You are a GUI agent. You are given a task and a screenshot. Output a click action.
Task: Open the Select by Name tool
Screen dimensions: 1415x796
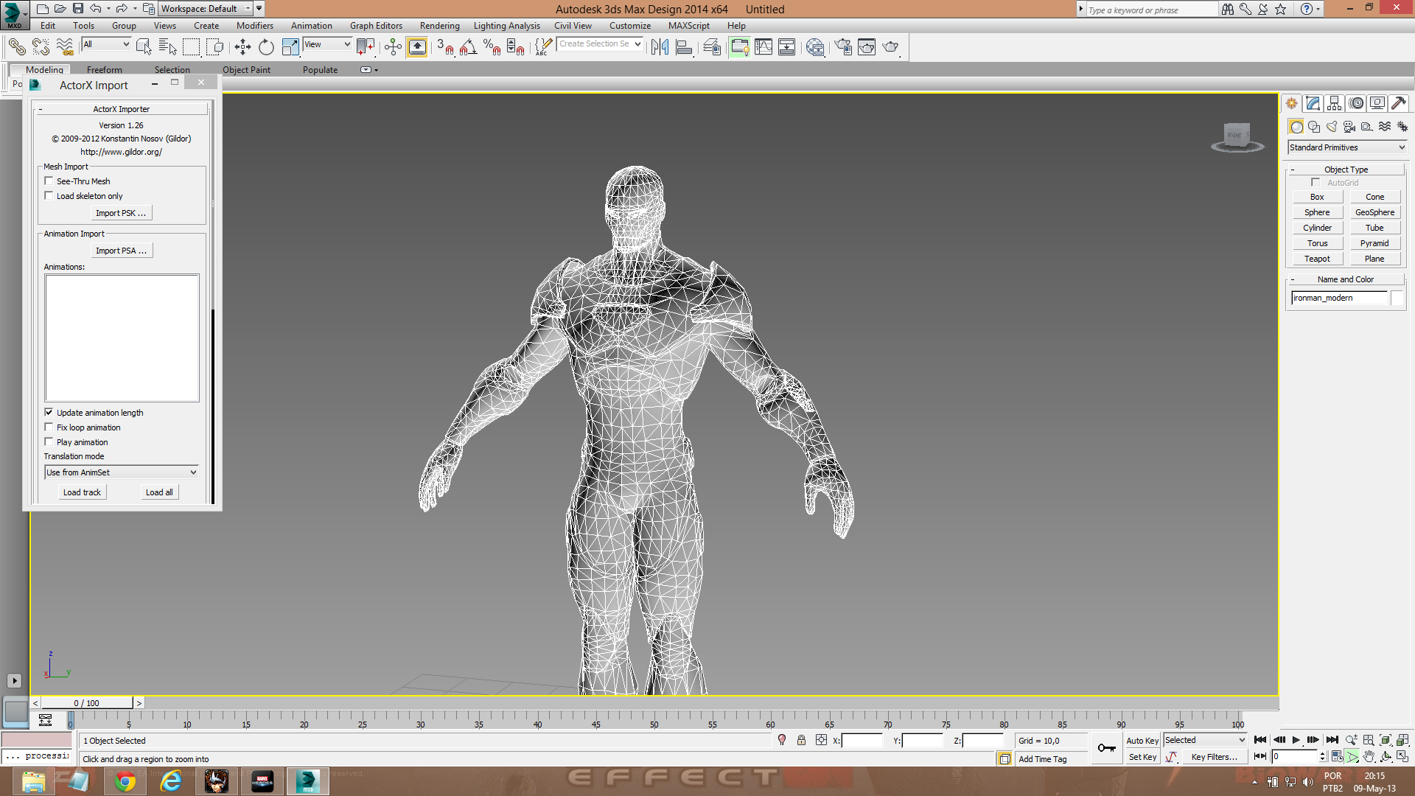pyautogui.click(x=168, y=47)
